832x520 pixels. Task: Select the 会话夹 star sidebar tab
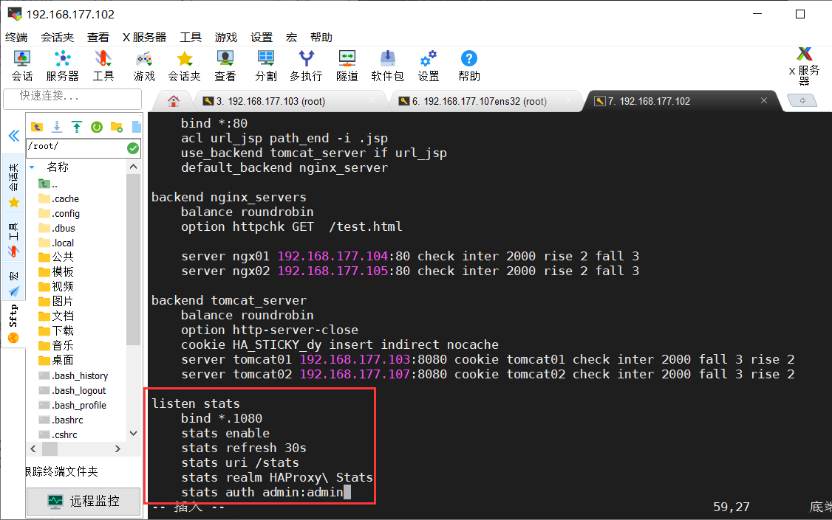point(14,183)
